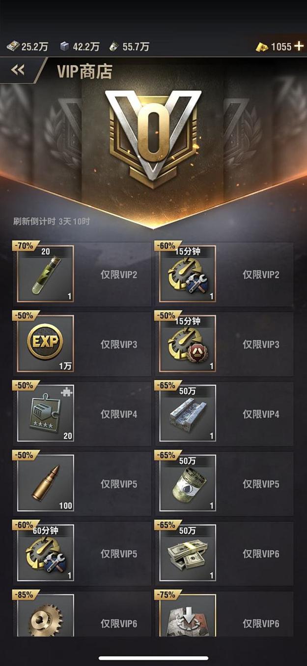Choose the 15分钟 speedup with red badge
The height and width of the screenshot is (666, 307).
[188, 344]
